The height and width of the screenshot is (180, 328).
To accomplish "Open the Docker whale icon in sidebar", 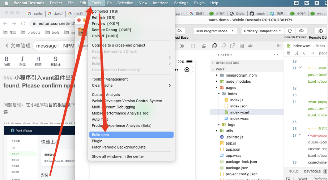I will pos(250,46).
